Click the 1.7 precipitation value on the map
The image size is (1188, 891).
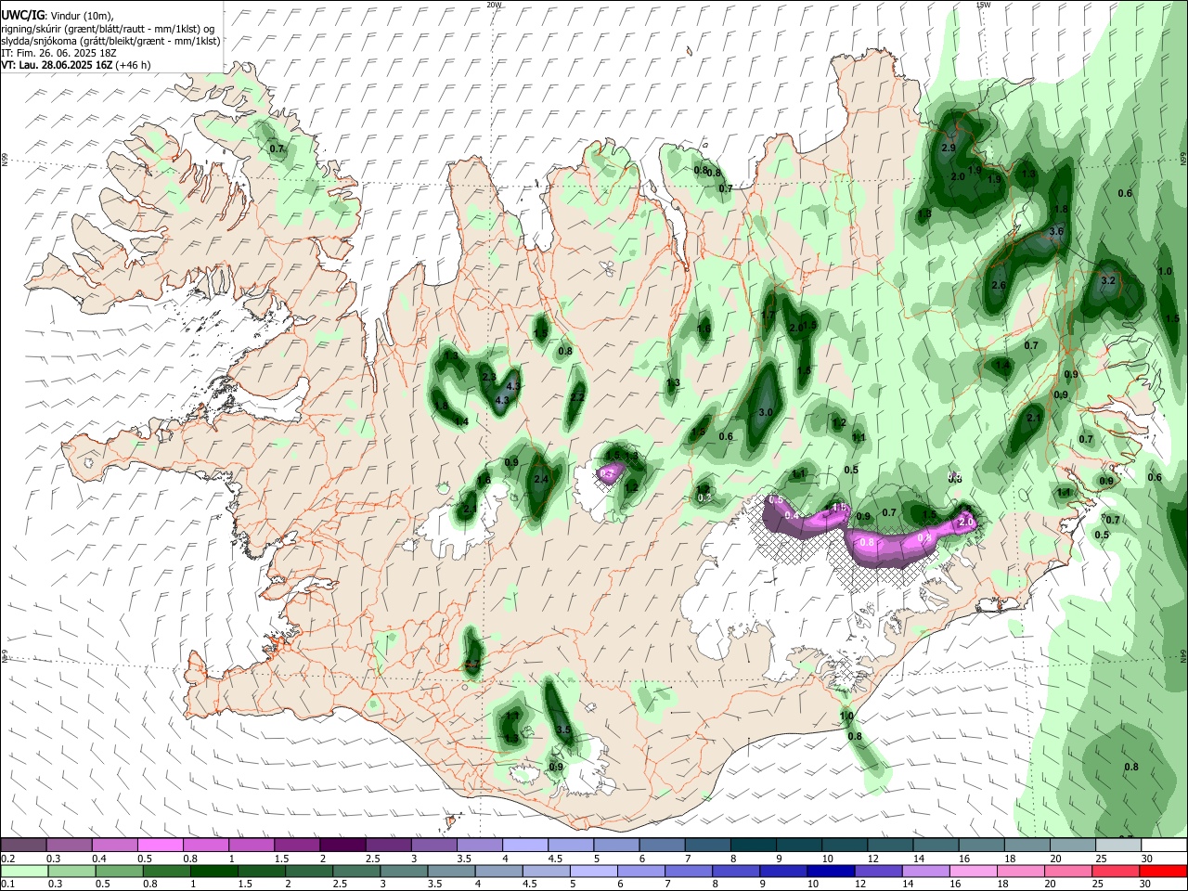(768, 316)
